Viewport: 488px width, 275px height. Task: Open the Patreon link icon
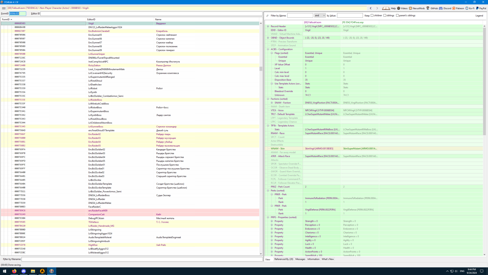[x=454, y=8]
